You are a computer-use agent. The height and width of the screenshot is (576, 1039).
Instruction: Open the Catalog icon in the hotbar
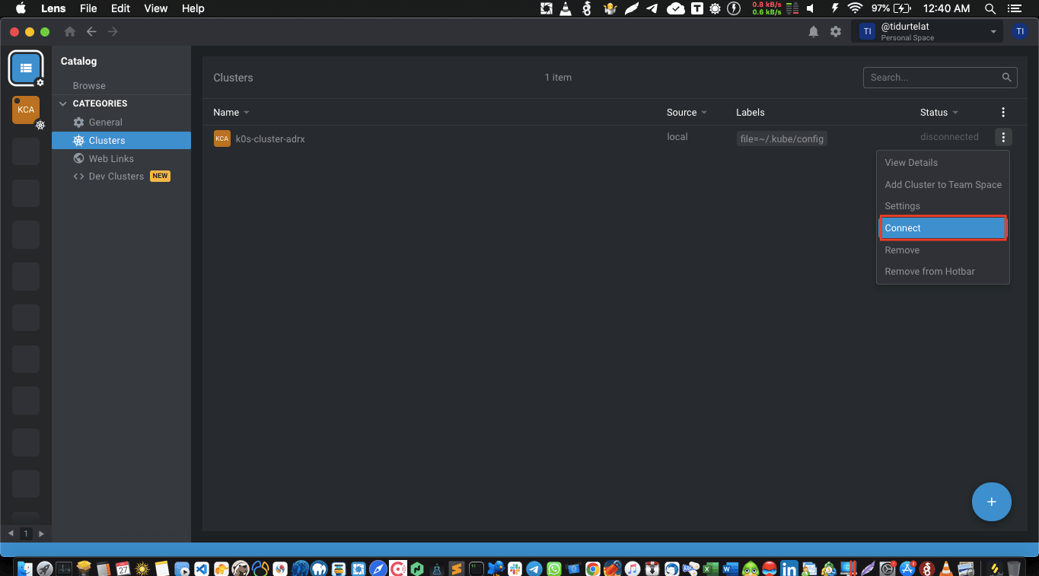26,68
